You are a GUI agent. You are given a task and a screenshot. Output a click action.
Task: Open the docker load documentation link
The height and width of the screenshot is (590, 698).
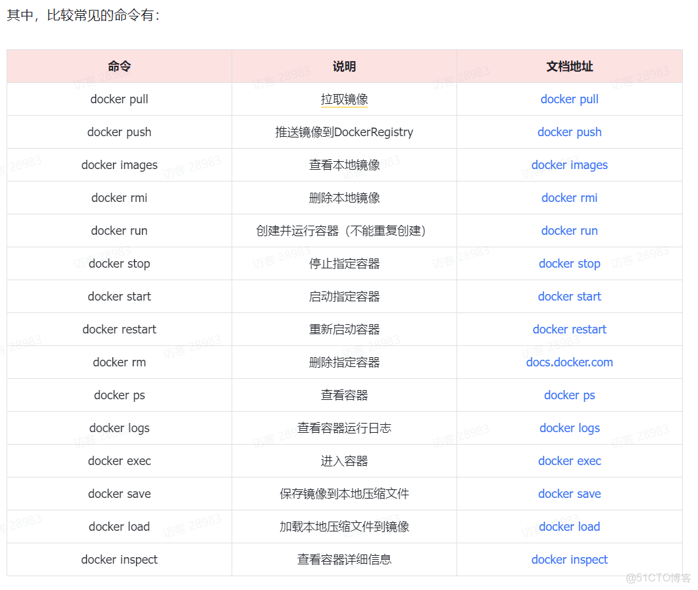569,526
